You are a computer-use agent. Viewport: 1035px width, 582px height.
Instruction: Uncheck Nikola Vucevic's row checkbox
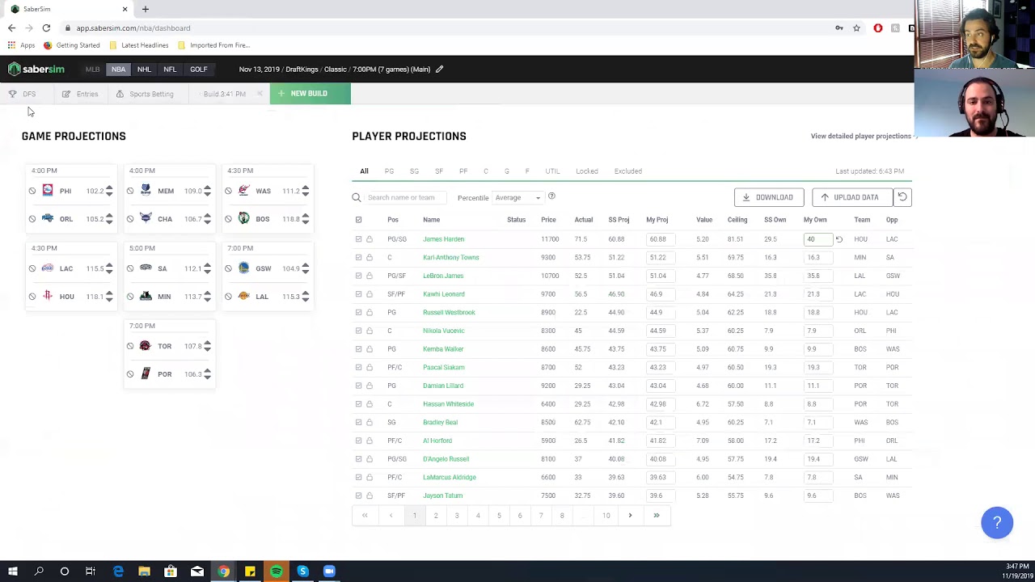click(359, 331)
